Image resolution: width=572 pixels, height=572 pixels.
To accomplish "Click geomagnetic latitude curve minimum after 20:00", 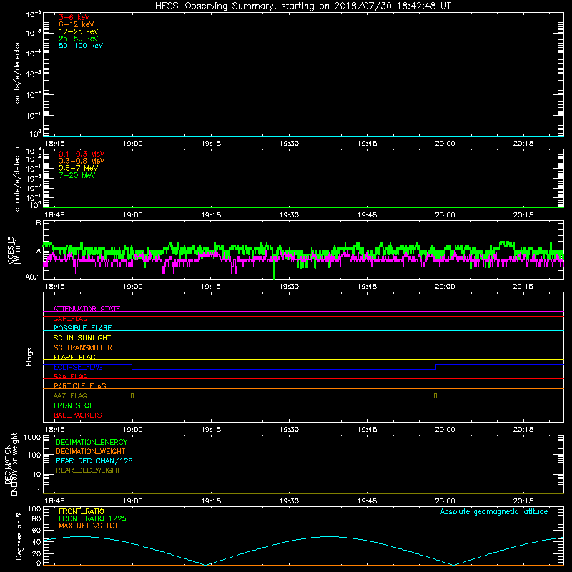I will [453, 565].
